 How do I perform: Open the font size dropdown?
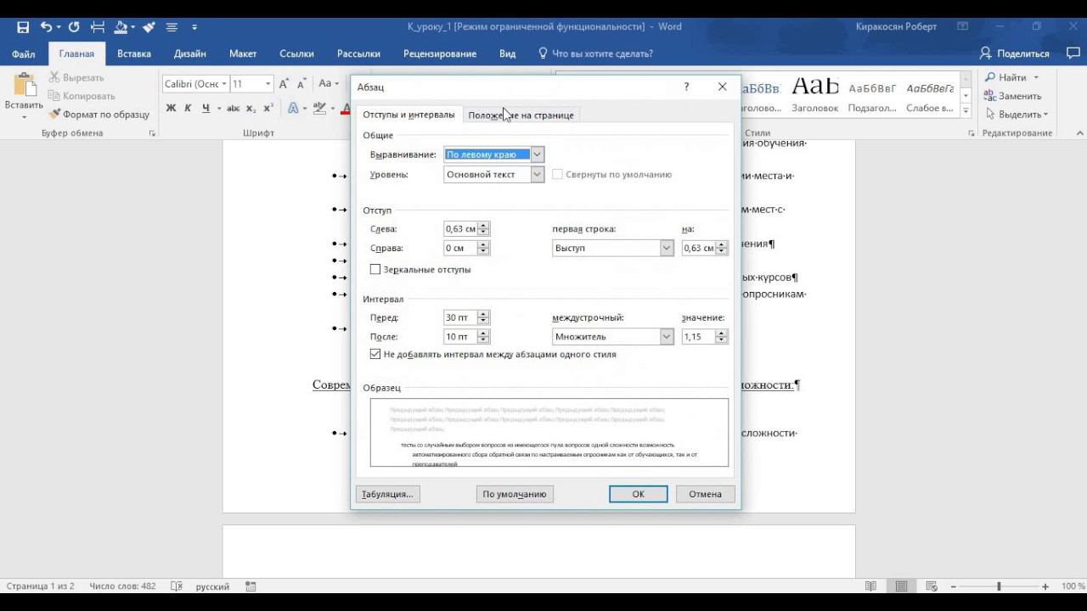point(268,84)
